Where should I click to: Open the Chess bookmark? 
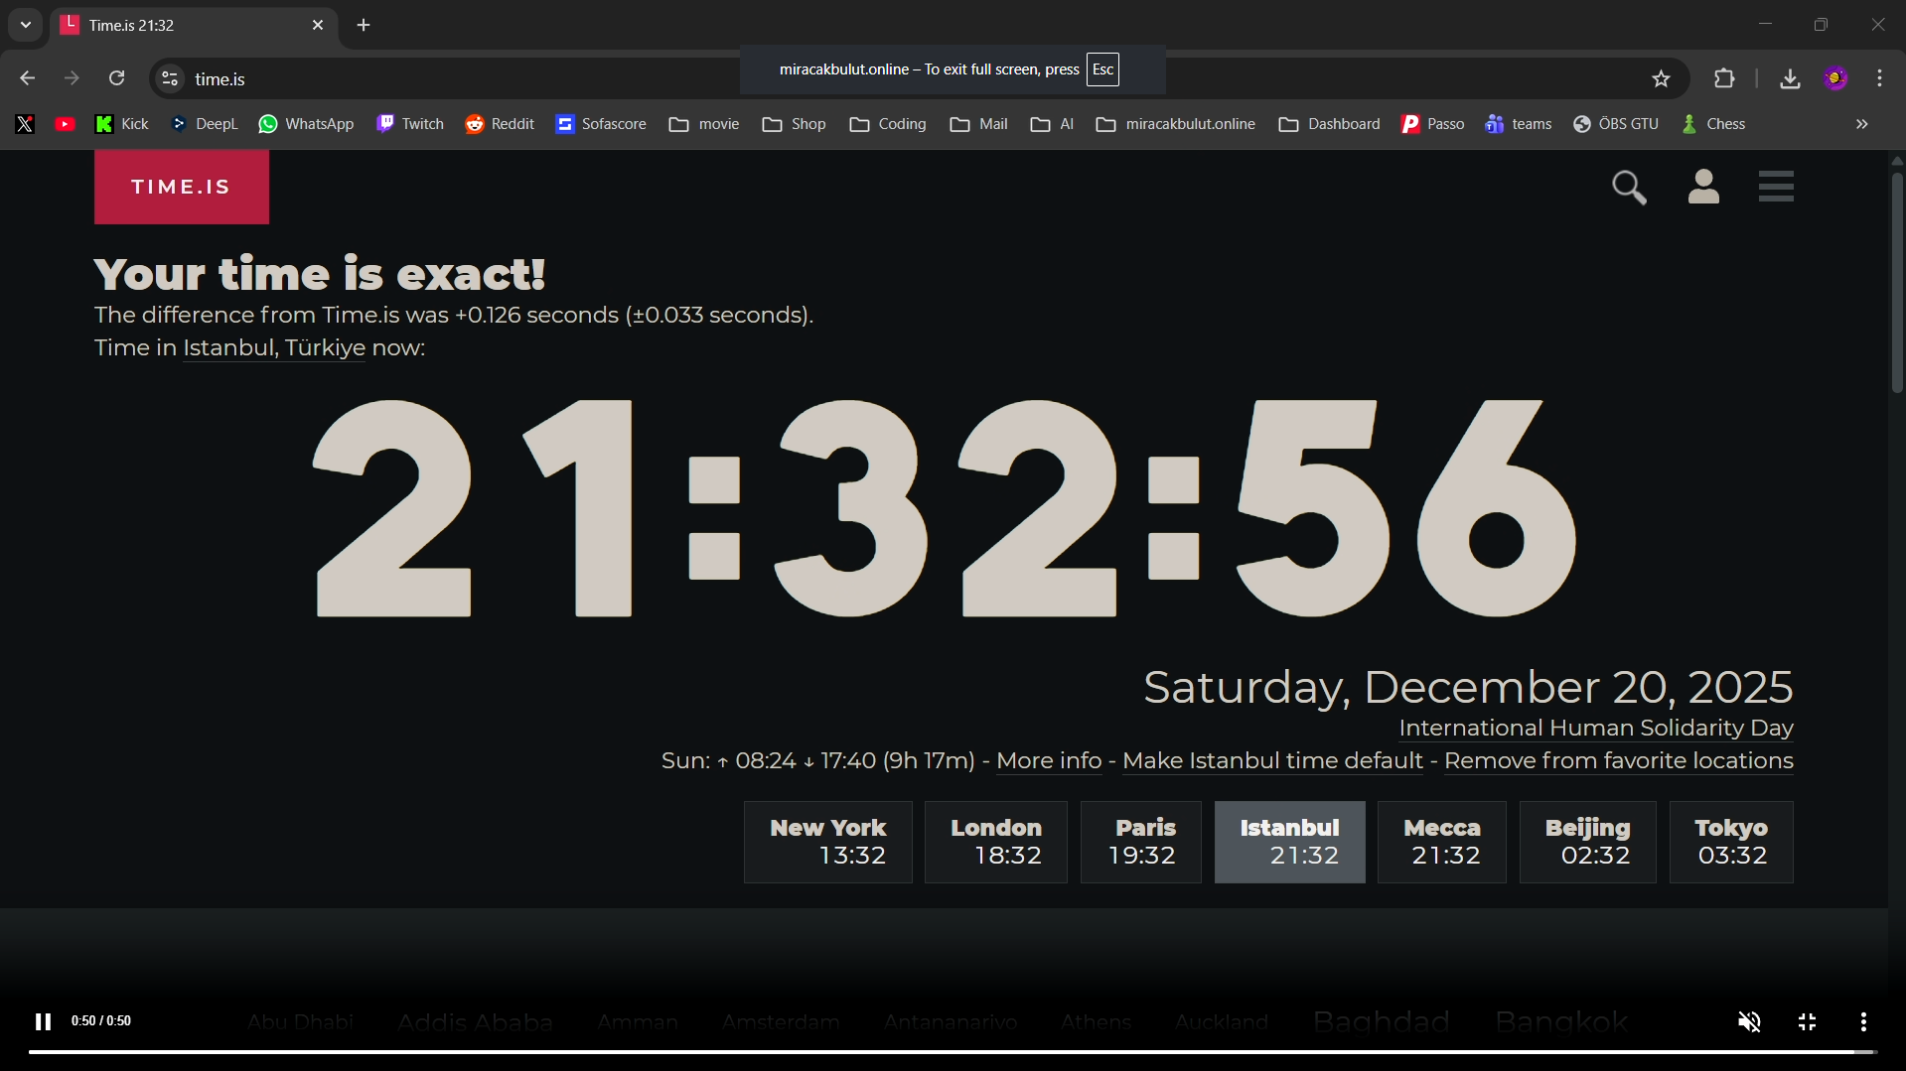click(1713, 124)
